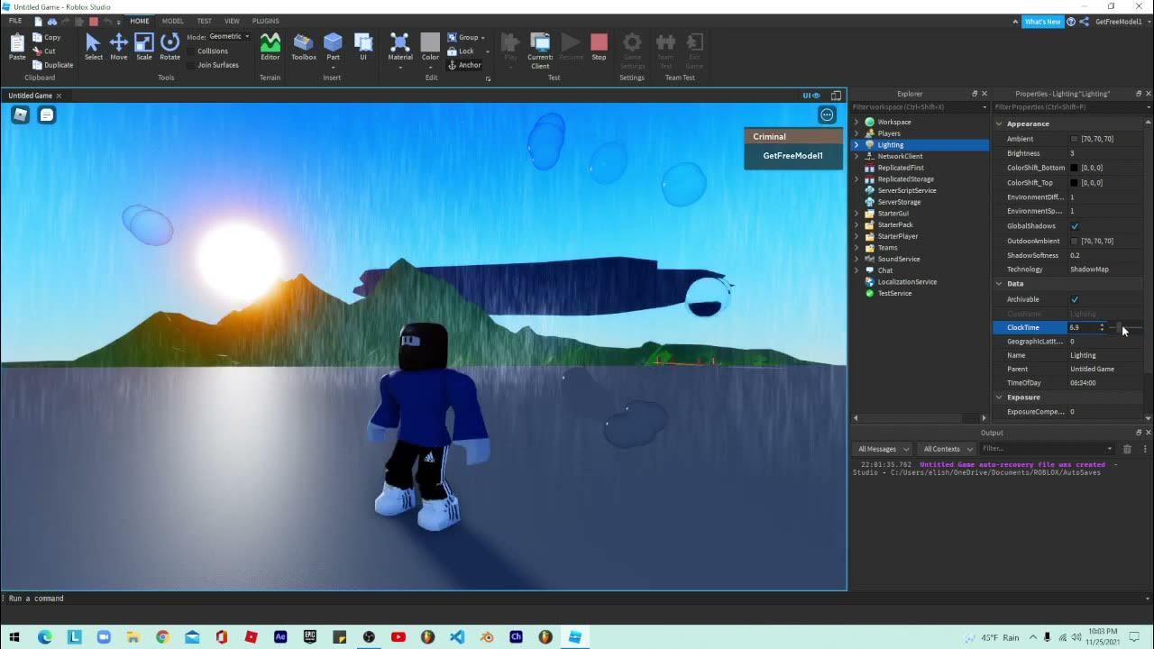
Task: Click the Windows Start button
Action: pos(14,636)
